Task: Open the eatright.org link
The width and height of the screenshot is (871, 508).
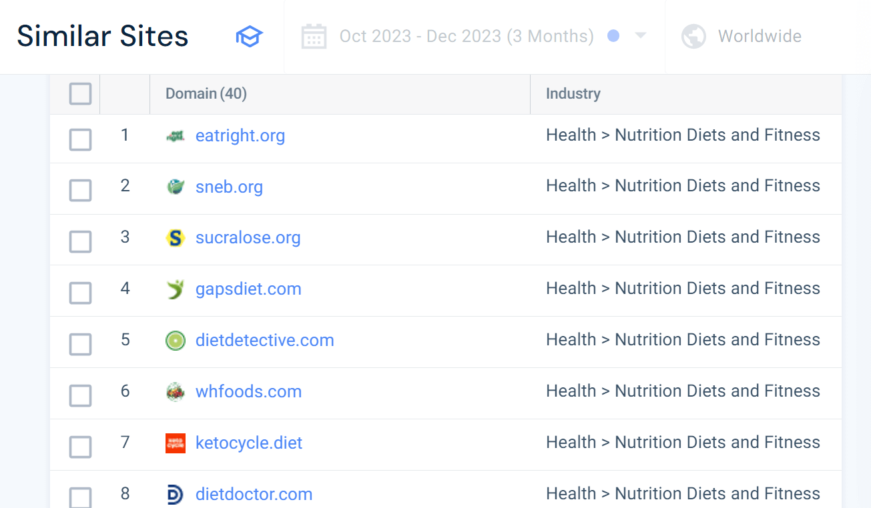Action: coord(240,136)
